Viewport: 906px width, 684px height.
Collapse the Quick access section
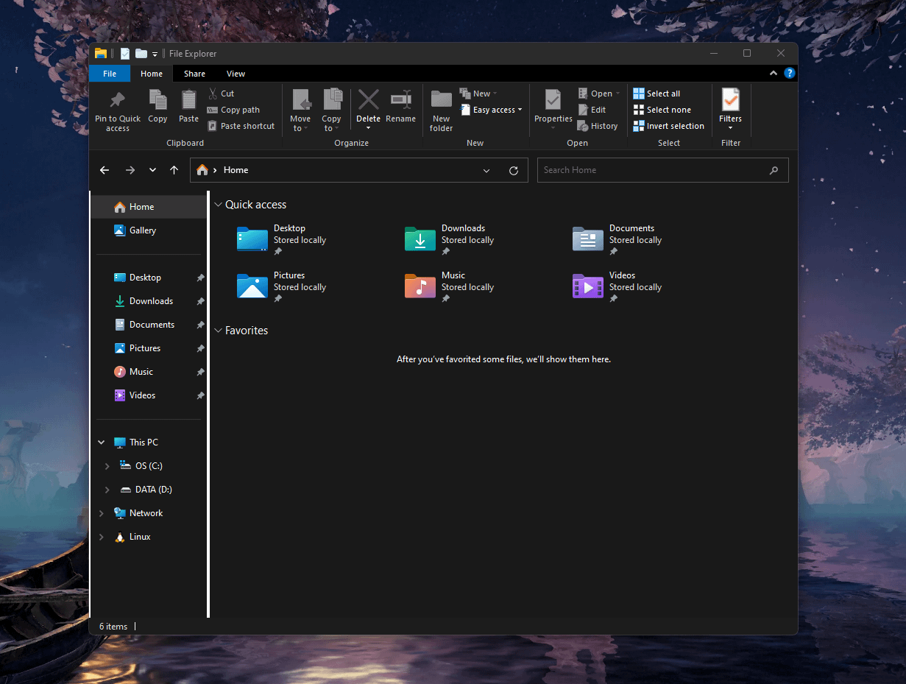[218, 205]
